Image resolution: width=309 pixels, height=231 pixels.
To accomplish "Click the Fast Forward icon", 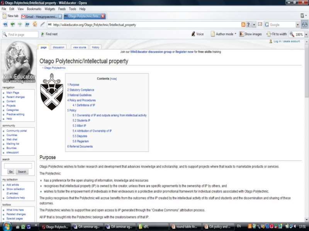I will click(27, 24).
